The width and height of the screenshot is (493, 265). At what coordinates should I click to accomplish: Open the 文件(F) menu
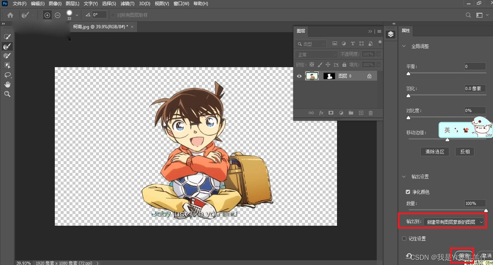(19, 4)
